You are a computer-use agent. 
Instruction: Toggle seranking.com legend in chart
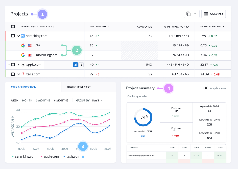click(24, 156)
